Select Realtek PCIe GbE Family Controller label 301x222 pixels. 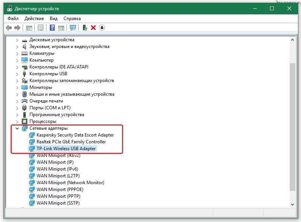click(71, 142)
